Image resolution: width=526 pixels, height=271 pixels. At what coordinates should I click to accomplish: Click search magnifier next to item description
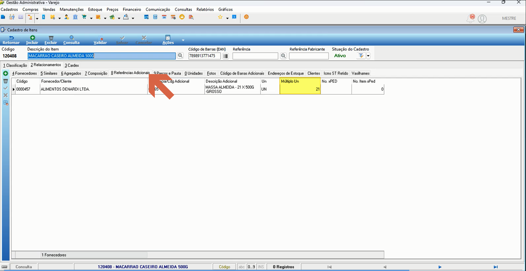tap(180, 56)
